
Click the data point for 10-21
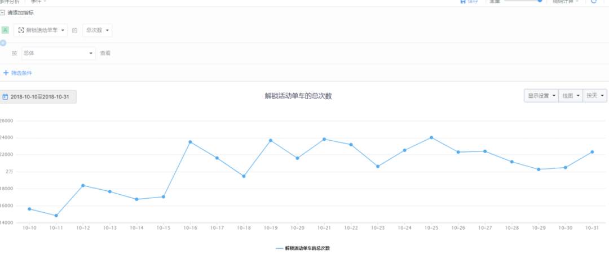[324, 139]
